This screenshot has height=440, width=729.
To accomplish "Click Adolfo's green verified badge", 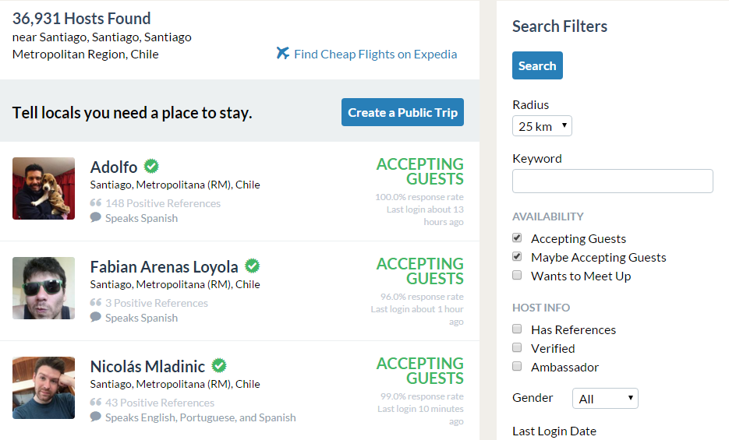I will (151, 167).
